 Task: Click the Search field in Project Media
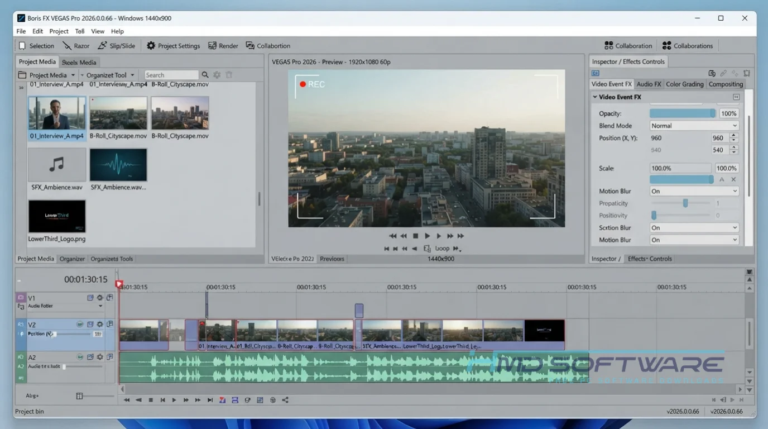coord(171,75)
